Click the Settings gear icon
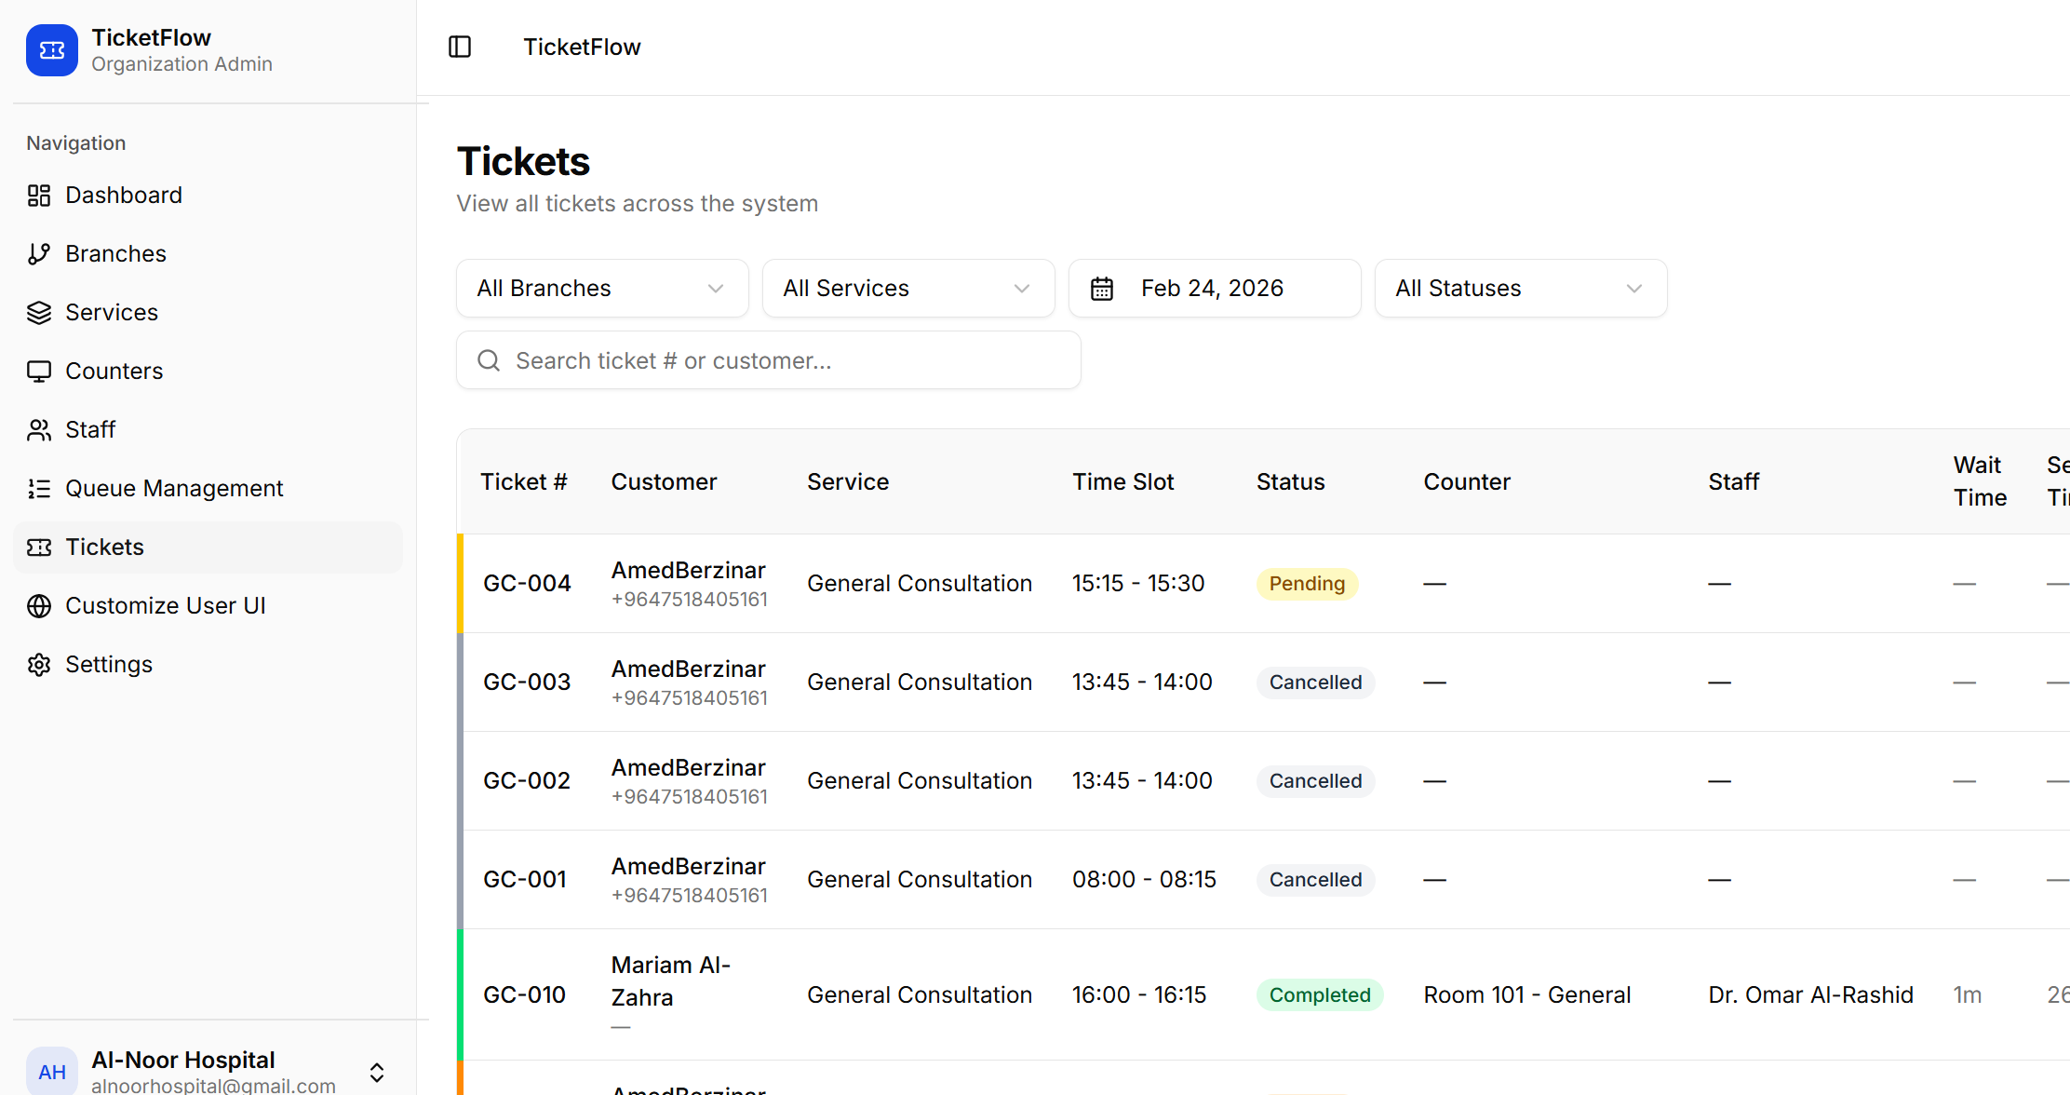Screen dimensions: 2070x1095 (38, 664)
